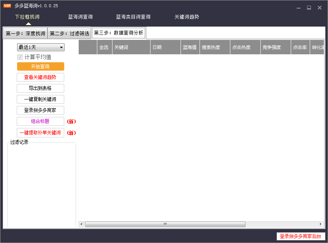328x243 pixels.
Task: Sort by 点击热度 column header
Action: click(x=246, y=47)
